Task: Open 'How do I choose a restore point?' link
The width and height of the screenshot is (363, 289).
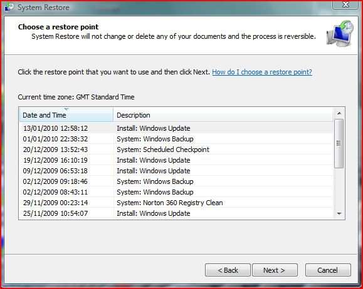Action: tap(262, 72)
